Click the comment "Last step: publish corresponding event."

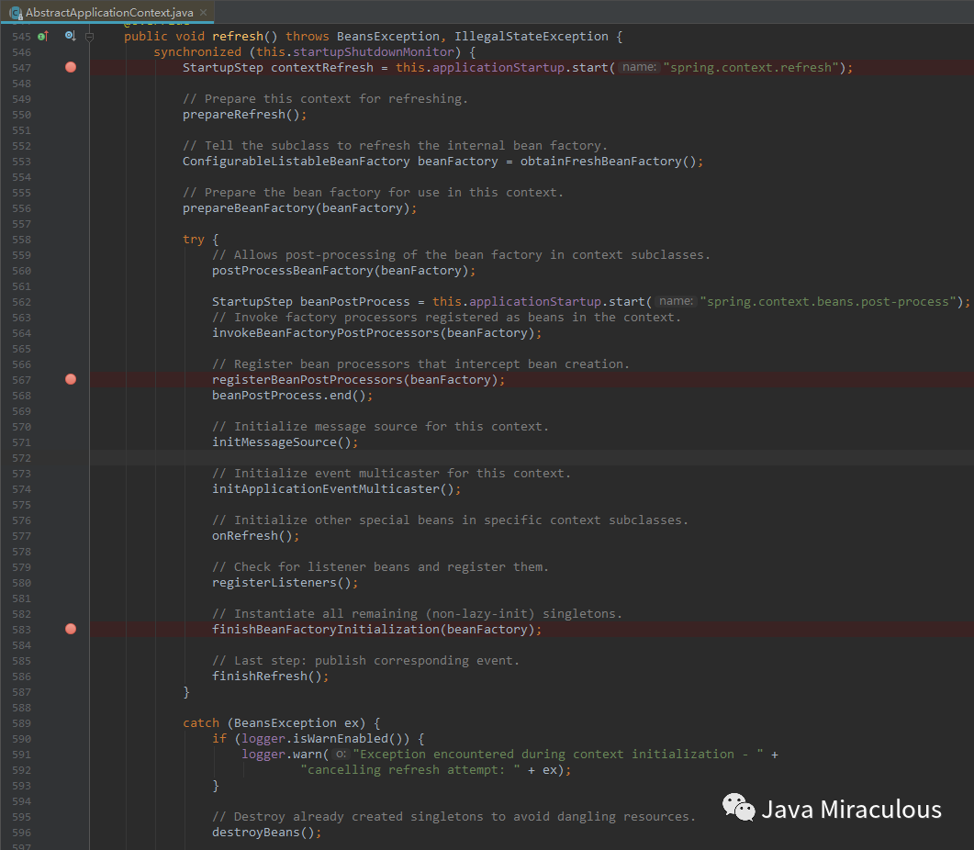click(366, 661)
